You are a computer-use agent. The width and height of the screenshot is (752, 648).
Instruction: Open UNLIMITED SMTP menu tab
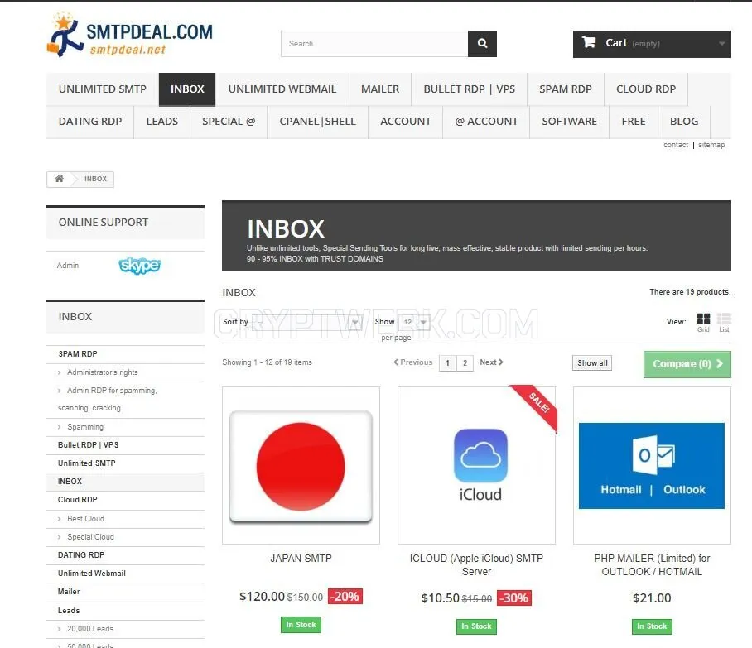point(102,89)
